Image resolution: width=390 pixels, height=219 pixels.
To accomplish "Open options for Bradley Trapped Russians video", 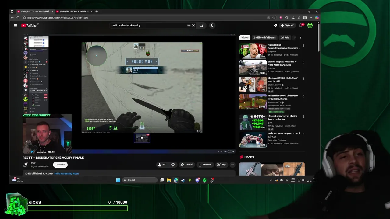I will [303, 62].
